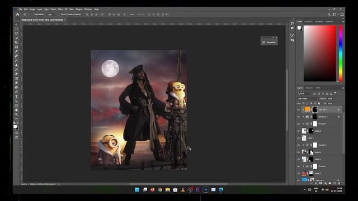The height and width of the screenshot is (201, 358).
Task: Open File Explorer from the taskbar
Action: click(x=168, y=190)
